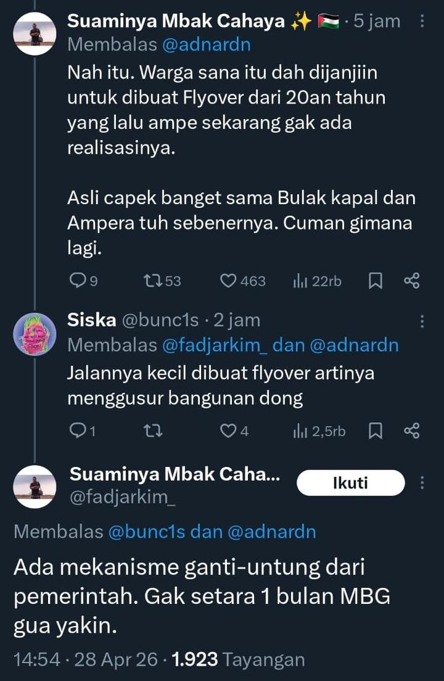Open more options beside Ikuti button
Screen dimensions: 444x681
[x=422, y=482]
